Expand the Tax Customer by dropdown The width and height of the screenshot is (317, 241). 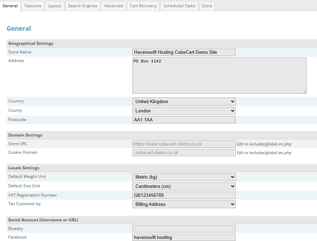[x=184, y=204]
